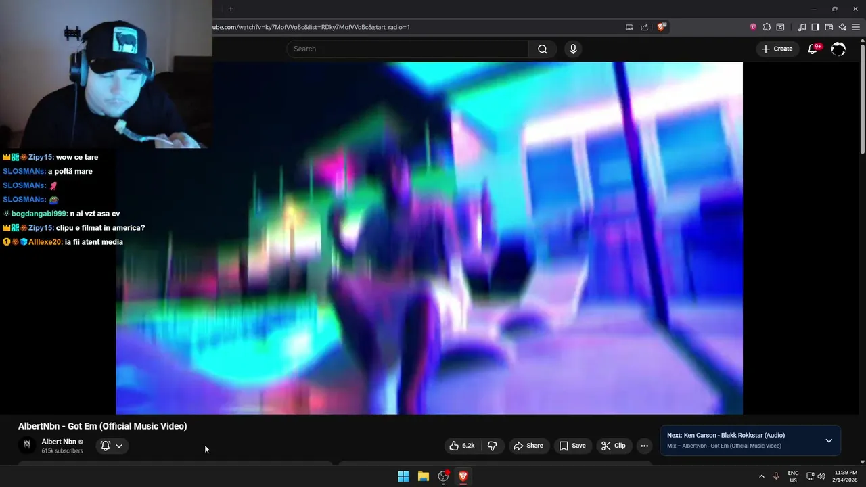Open the network tray icon
866x487 pixels.
click(810, 476)
